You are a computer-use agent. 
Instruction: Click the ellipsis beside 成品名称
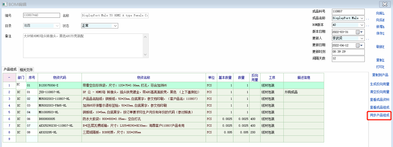[x=368, y=19]
